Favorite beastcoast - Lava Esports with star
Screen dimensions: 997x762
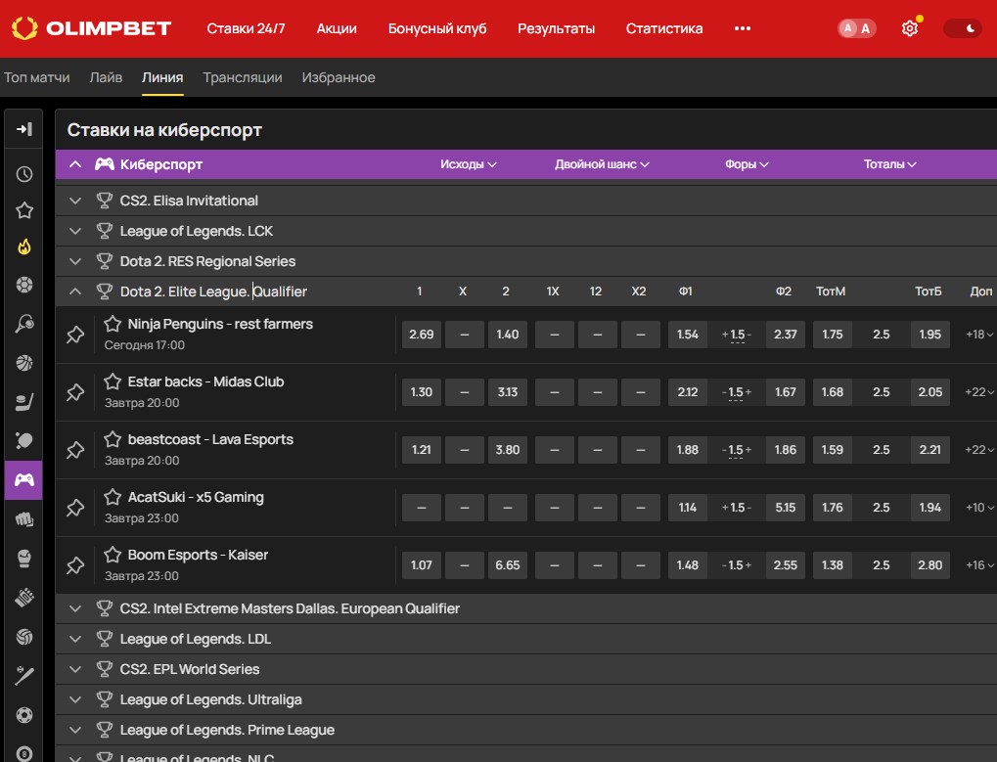pos(113,439)
